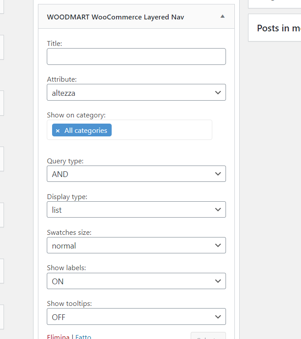Open the Swatches size dropdown
Screen dimensions: 301x339
(136, 245)
